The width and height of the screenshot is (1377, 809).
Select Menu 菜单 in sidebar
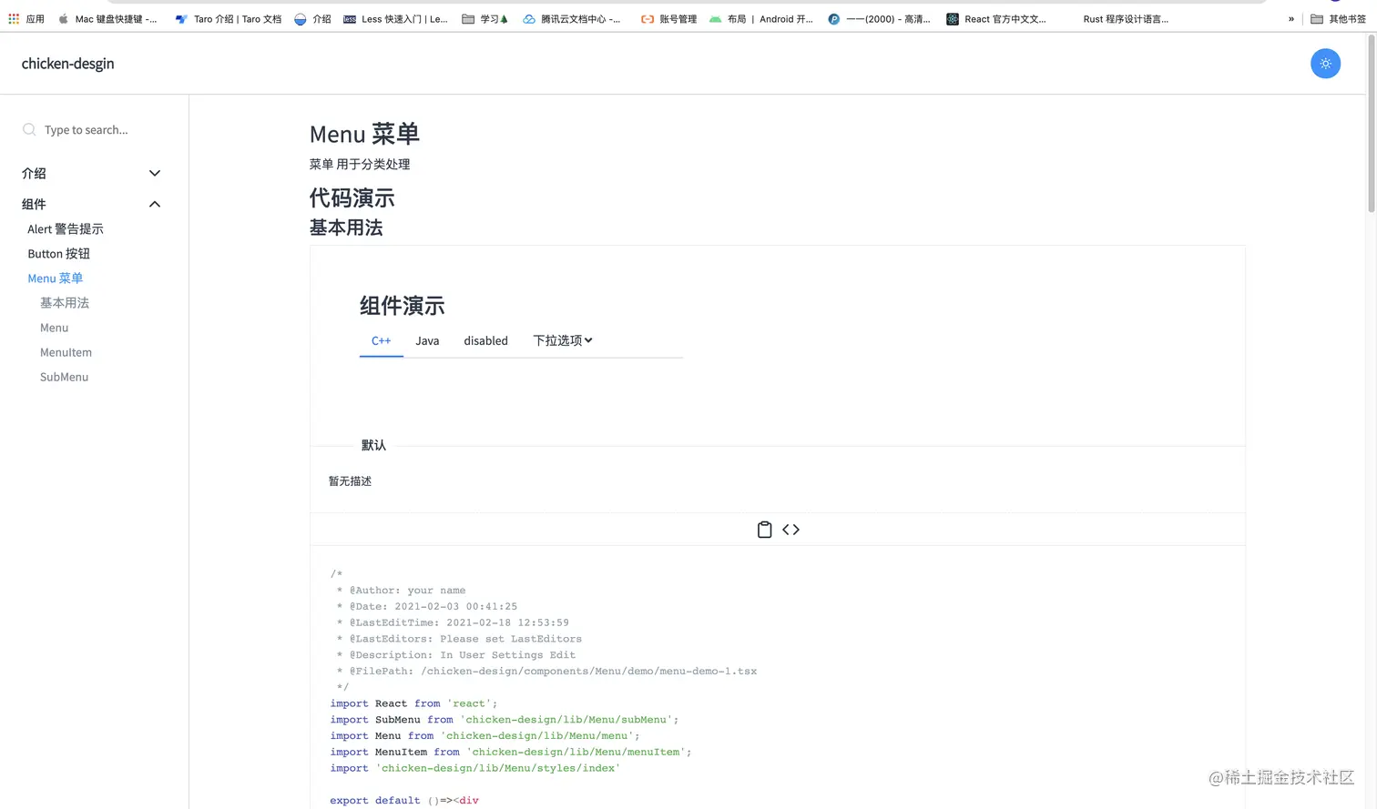(x=55, y=278)
